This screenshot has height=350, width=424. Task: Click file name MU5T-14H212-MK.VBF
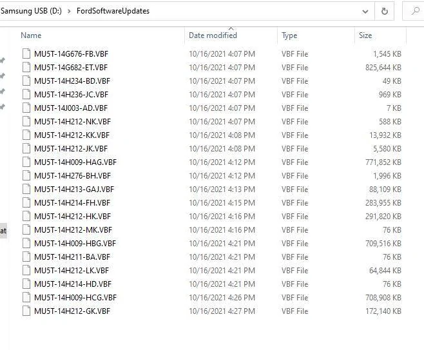coord(73,229)
